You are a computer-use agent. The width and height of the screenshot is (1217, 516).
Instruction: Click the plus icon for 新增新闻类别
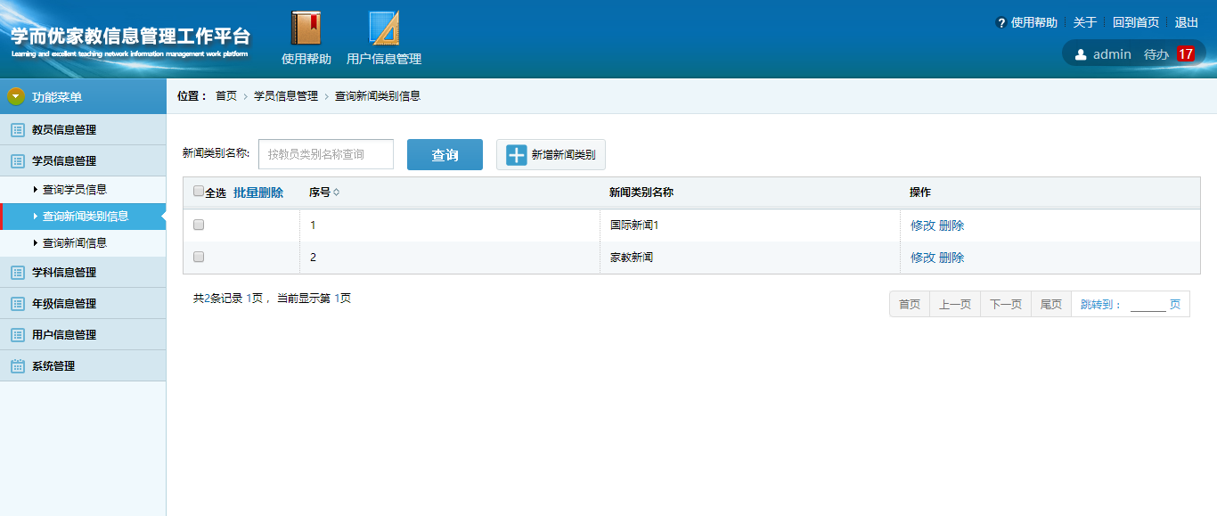[x=517, y=155]
